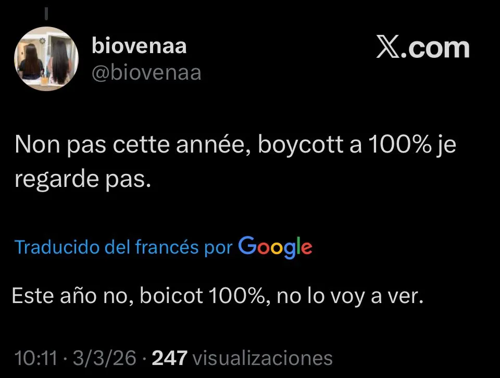Click the thread connector line above avatar
Screen dimensions: 500x378
click(46, 13)
